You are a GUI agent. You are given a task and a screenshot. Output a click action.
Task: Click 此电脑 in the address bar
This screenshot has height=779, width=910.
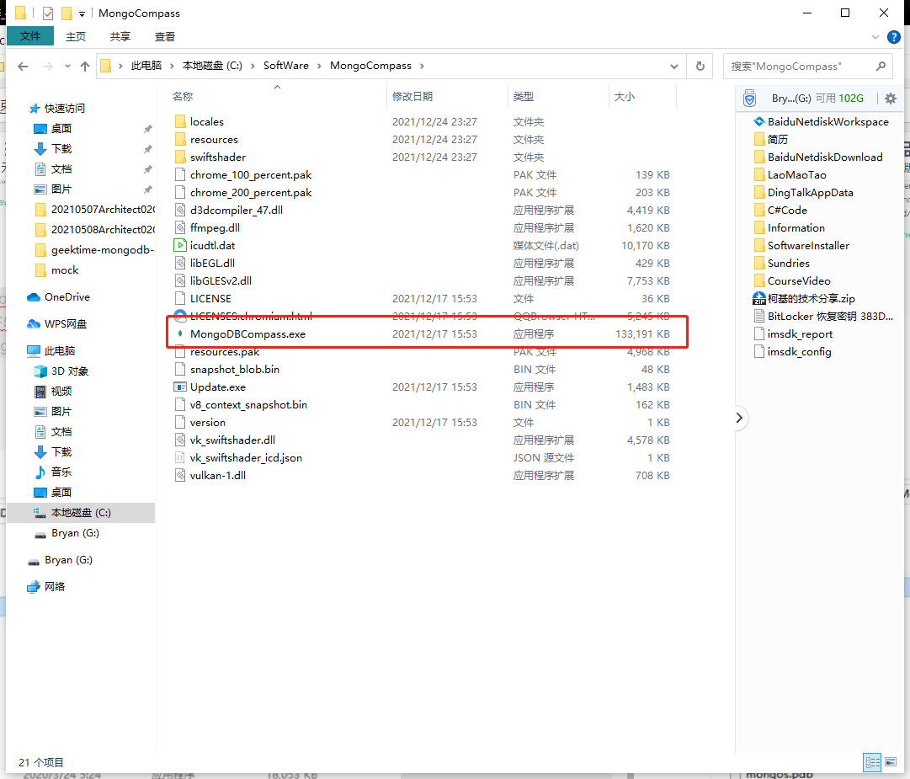(146, 66)
